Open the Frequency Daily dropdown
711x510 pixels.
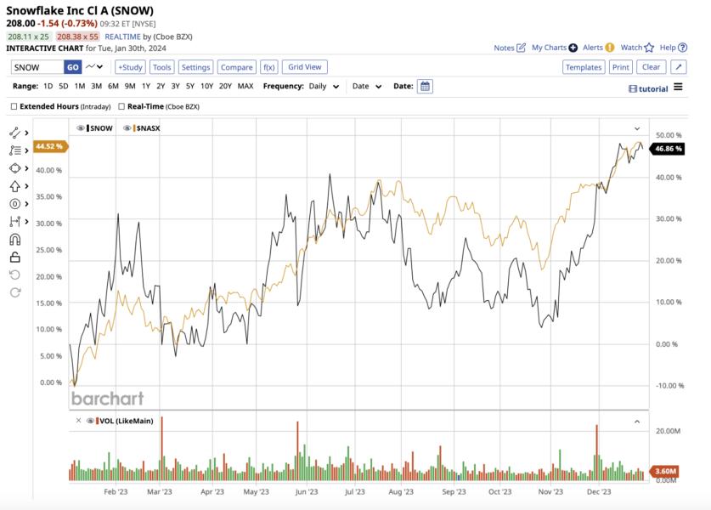[x=324, y=86]
